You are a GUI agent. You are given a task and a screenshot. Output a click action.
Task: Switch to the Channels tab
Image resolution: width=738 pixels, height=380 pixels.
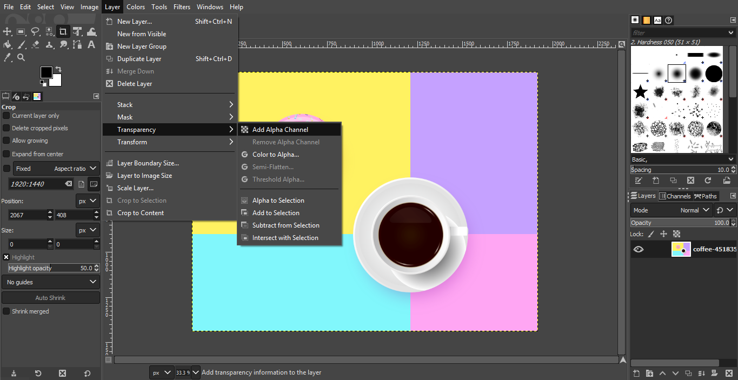(675, 196)
